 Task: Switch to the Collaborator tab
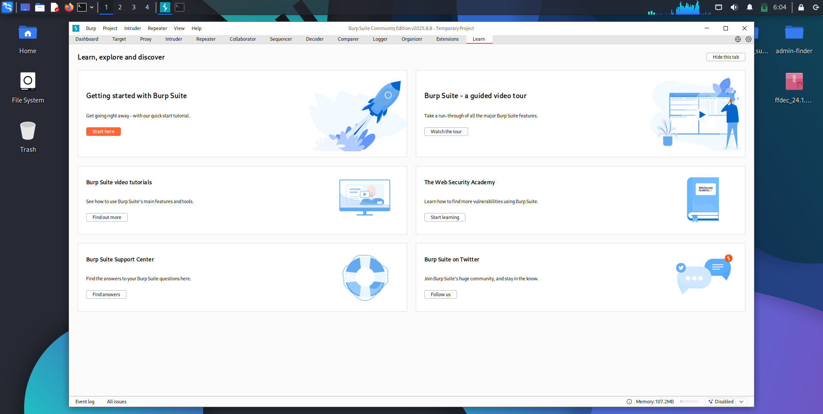pyautogui.click(x=243, y=39)
